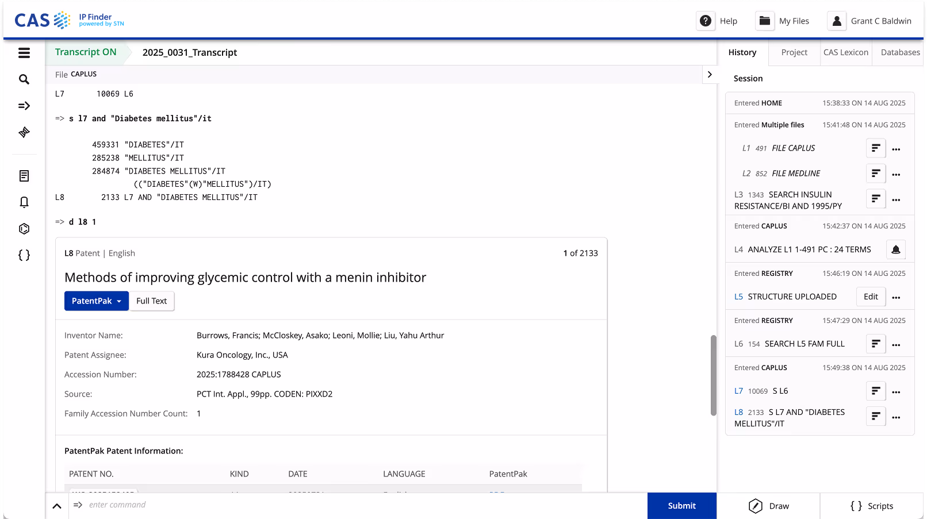Open My Files folder icon
This screenshot has height=519, width=927.
click(765, 21)
